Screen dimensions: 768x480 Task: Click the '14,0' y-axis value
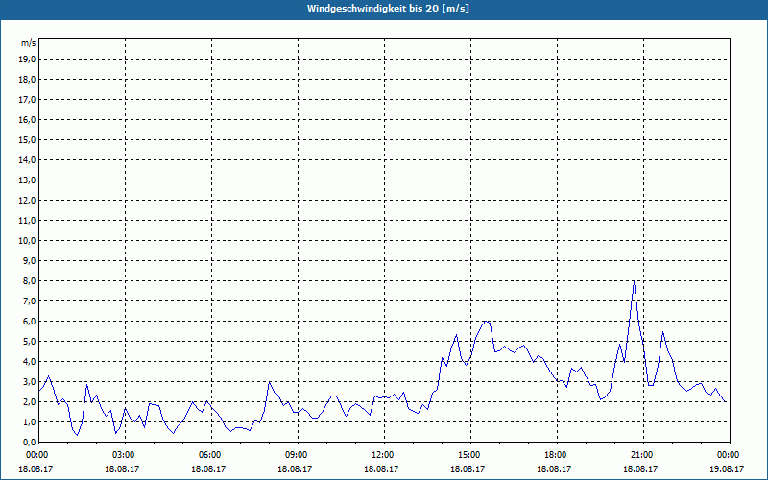(28, 159)
